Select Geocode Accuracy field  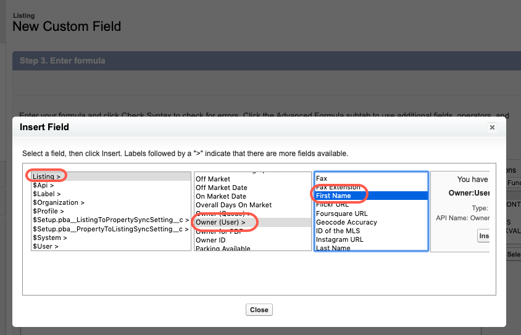(371, 222)
